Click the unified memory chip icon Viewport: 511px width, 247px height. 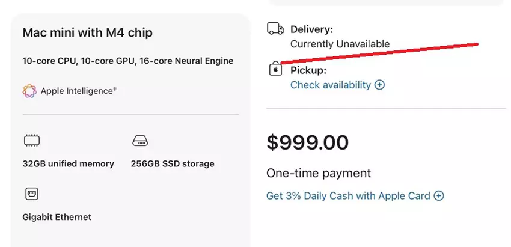coord(31,141)
